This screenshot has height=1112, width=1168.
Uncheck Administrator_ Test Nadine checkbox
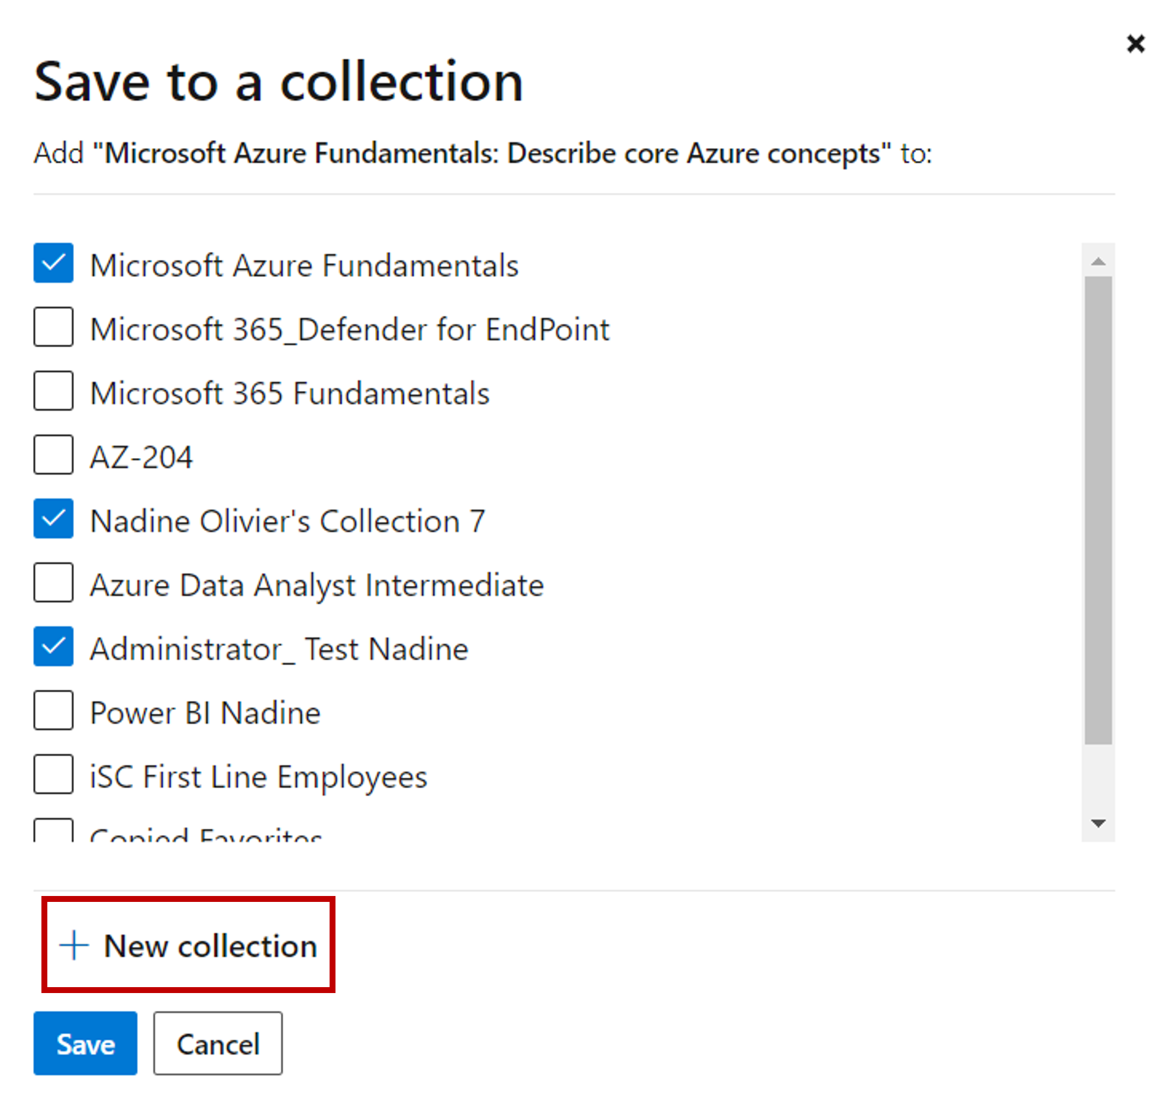point(53,647)
